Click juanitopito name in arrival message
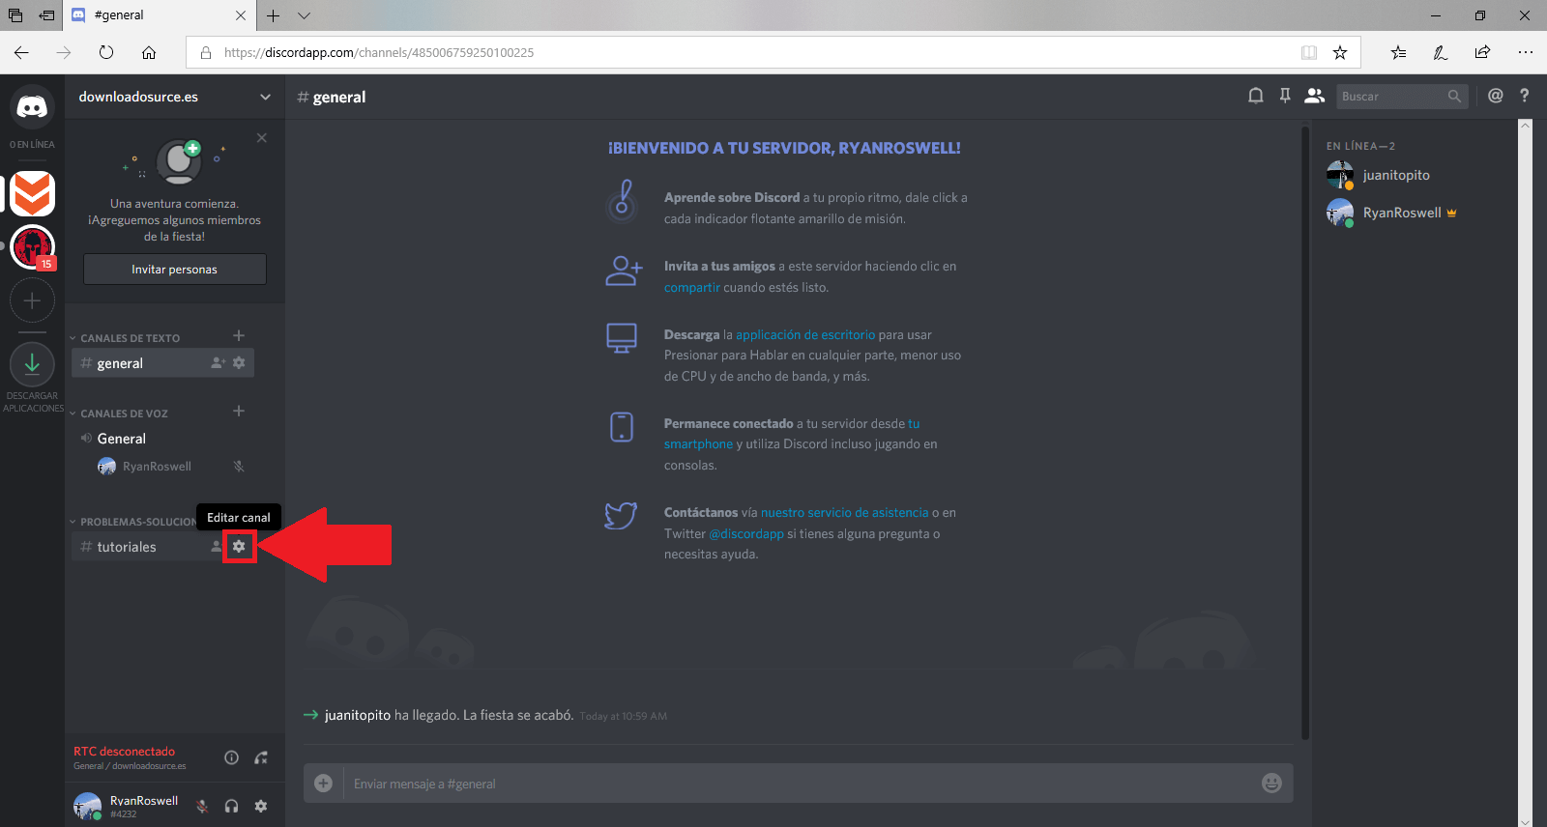Image resolution: width=1547 pixels, height=827 pixels. point(358,715)
